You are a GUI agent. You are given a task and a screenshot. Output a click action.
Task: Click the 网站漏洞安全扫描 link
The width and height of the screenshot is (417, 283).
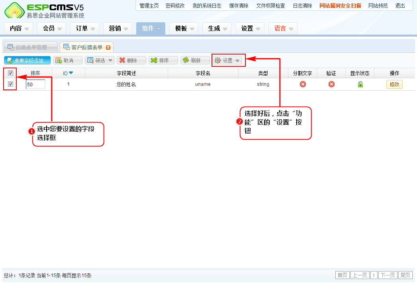(x=341, y=6)
